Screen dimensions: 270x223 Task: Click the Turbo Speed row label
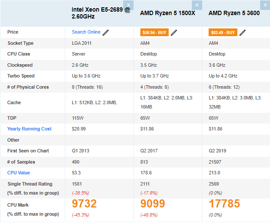point(21,76)
